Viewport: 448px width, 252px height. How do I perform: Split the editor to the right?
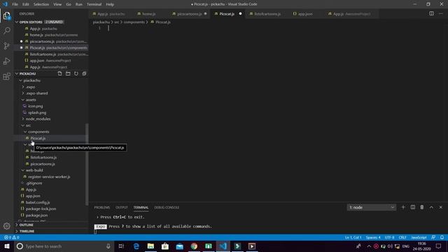click(431, 13)
